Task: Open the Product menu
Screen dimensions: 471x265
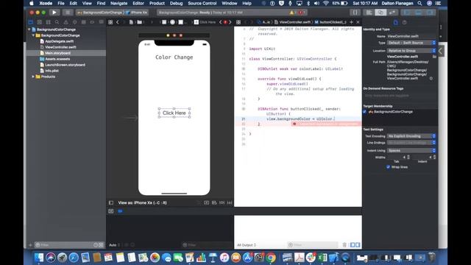Action: pyautogui.click(x=157, y=3)
